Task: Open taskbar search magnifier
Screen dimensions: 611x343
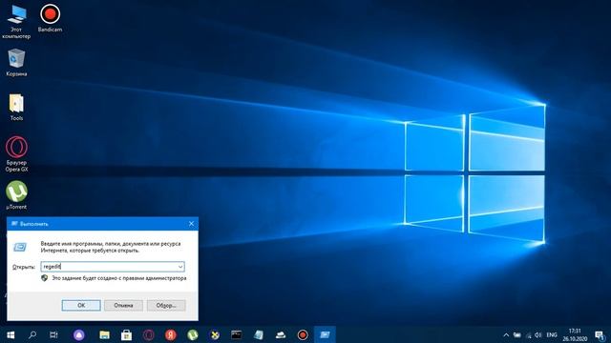Action: coord(32,334)
